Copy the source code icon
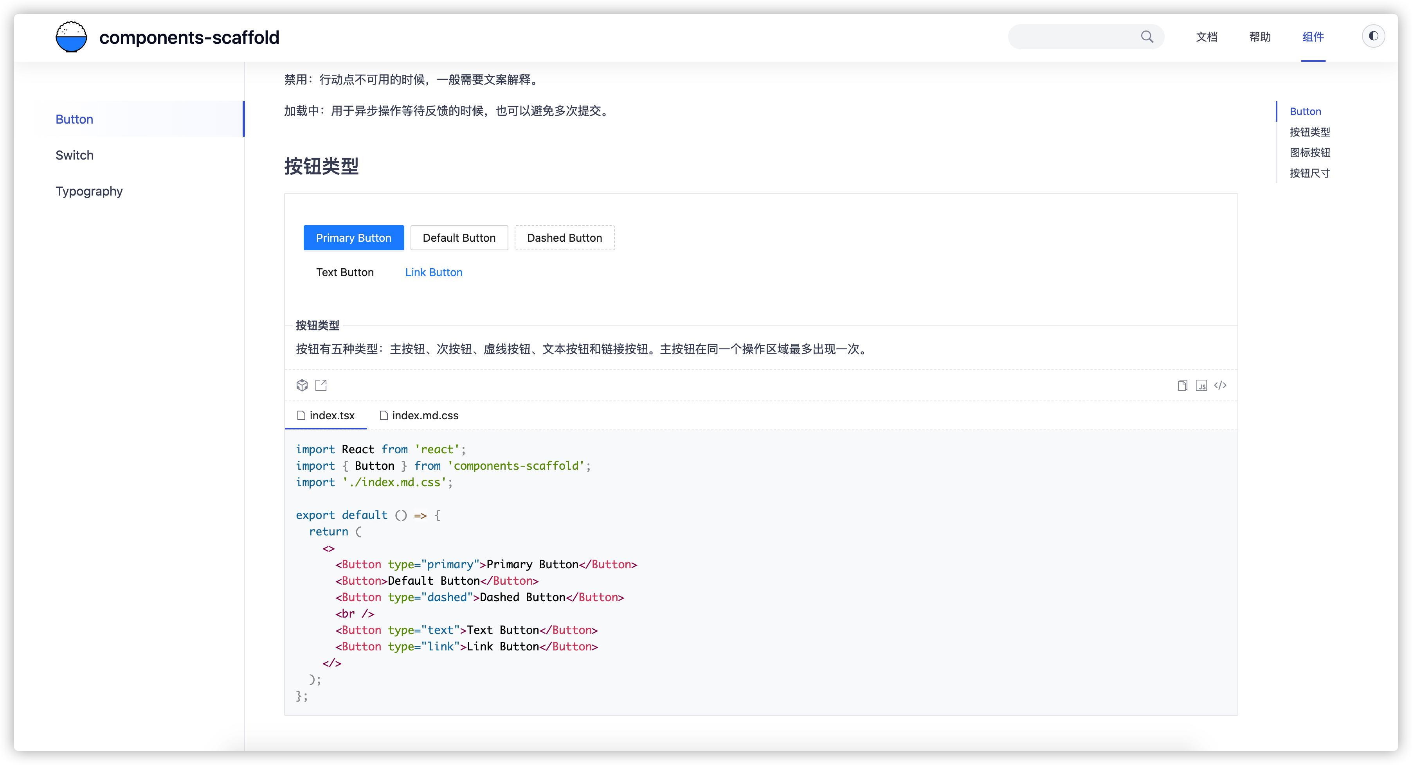The height and width of the screenshot is (765, 1412). [x=1182, y=386]
